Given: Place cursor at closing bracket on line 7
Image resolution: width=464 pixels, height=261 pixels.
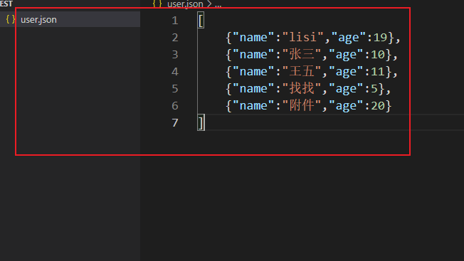Looking at the screenshot, I should point(201,122).
